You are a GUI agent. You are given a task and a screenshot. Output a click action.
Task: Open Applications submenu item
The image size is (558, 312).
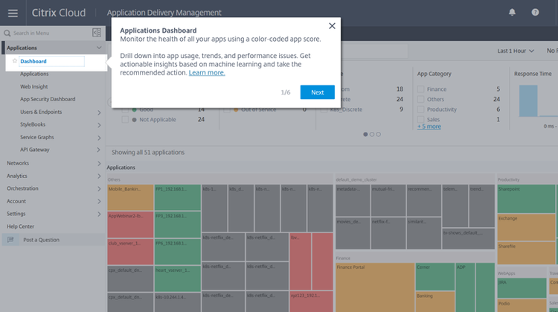pos(34,74)
